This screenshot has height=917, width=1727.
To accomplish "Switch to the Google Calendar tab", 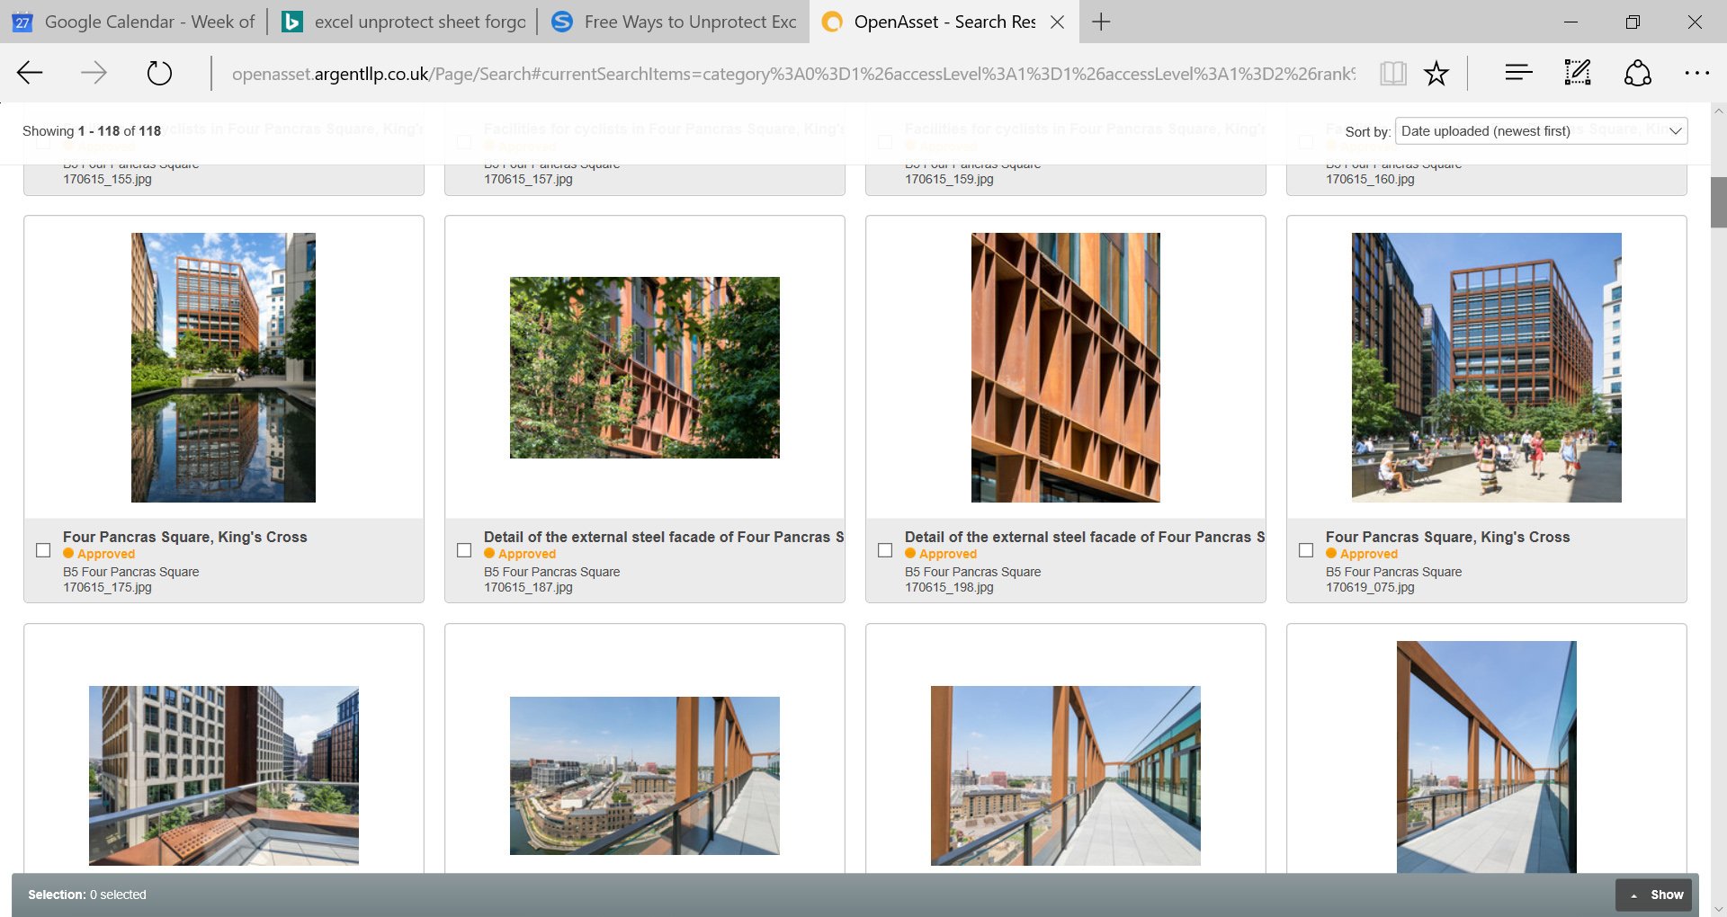I will click(x=134, y=22).
